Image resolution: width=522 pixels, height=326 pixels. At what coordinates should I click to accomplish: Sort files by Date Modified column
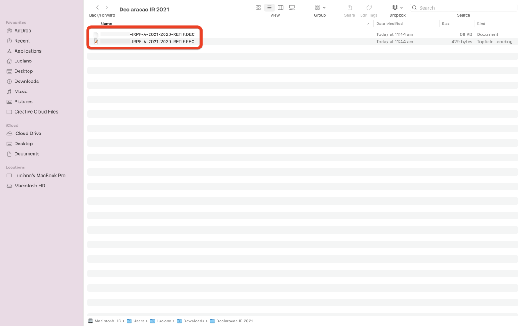point(389,24)
